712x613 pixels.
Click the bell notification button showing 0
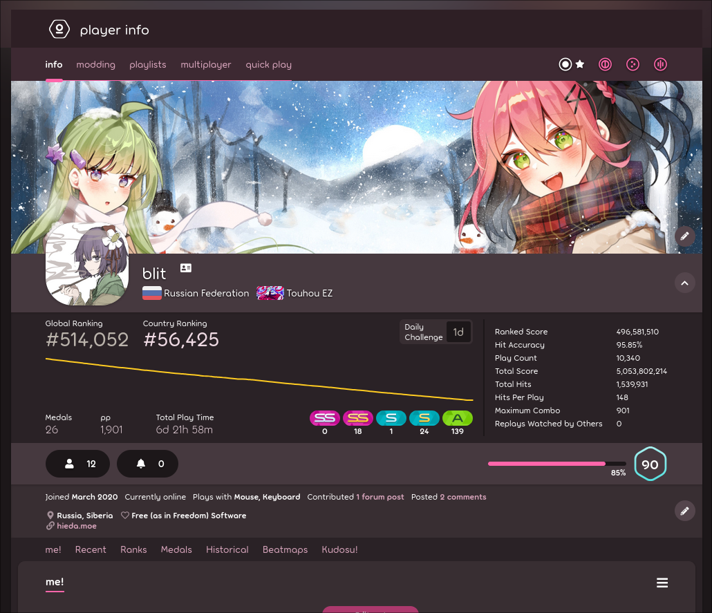point(147,464)
